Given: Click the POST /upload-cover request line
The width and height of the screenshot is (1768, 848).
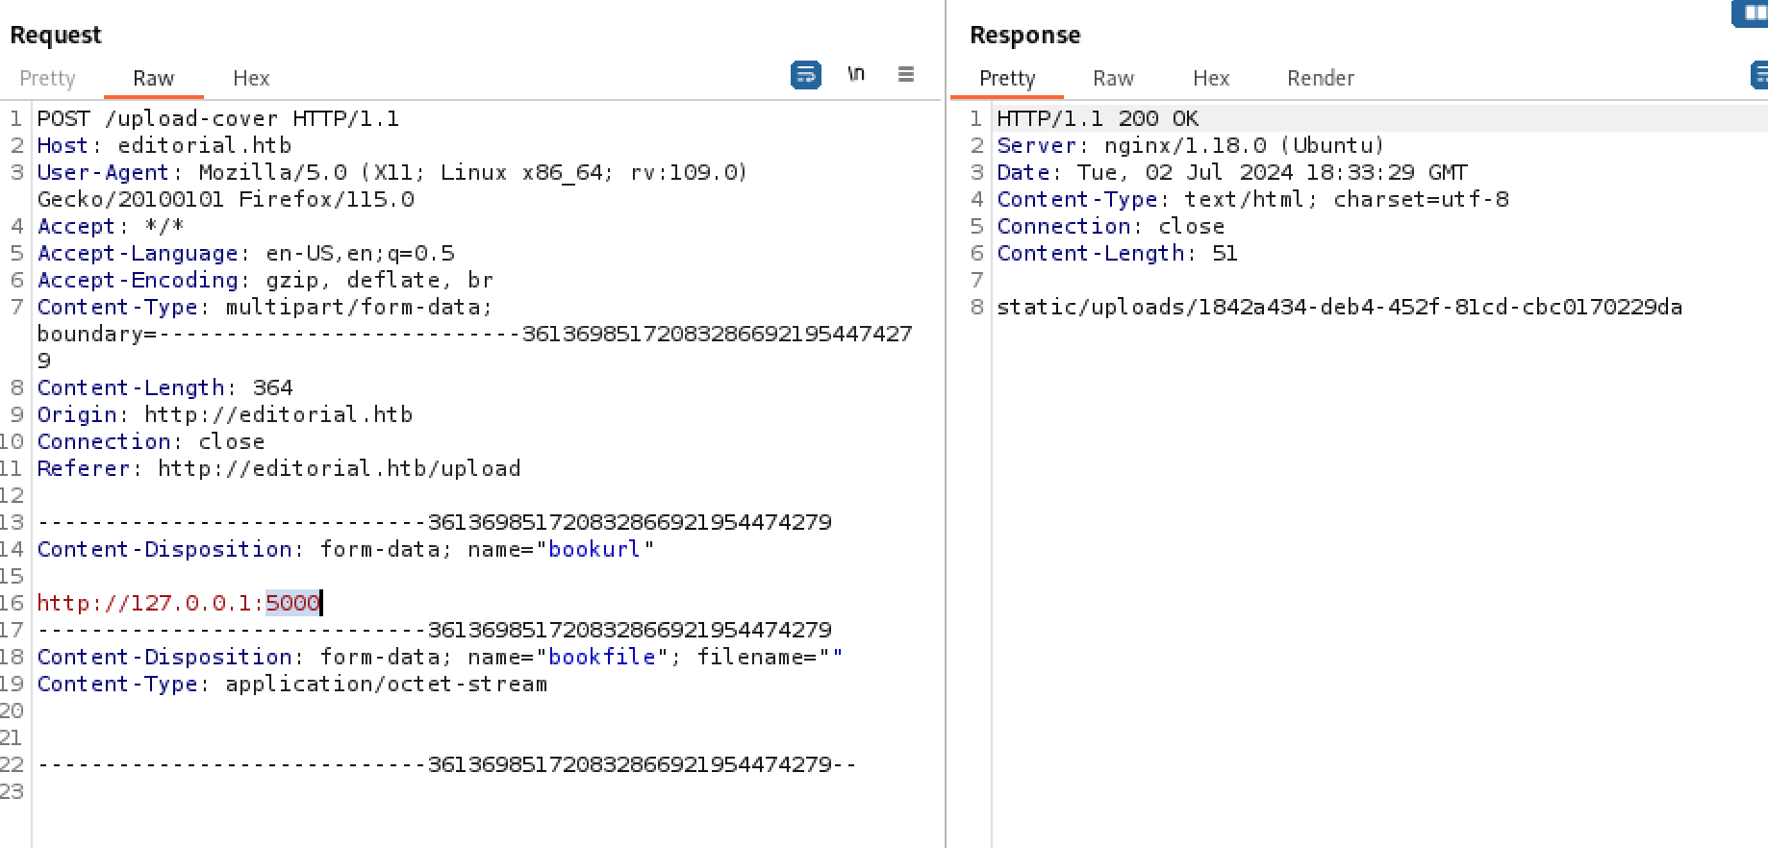Looking at the screenshot, I should click(217, 118).
